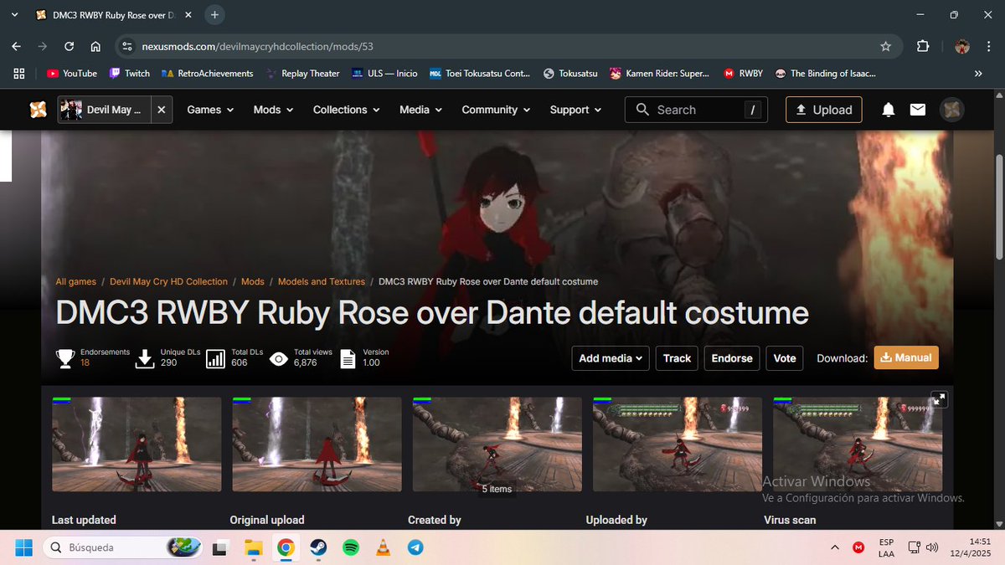This screenshot has width=1005, height=565.
Task: Open Spotify from the taskbar
Action: pos(351,547)
